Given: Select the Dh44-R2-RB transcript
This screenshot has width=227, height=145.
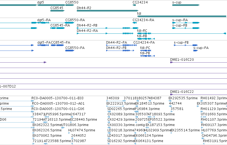Looking at the screenshot, I should 107,28.
